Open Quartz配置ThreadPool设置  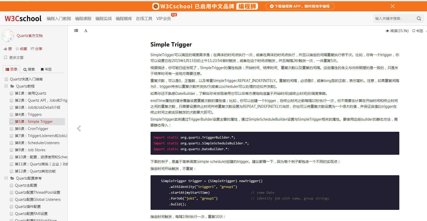pos(38,192)
